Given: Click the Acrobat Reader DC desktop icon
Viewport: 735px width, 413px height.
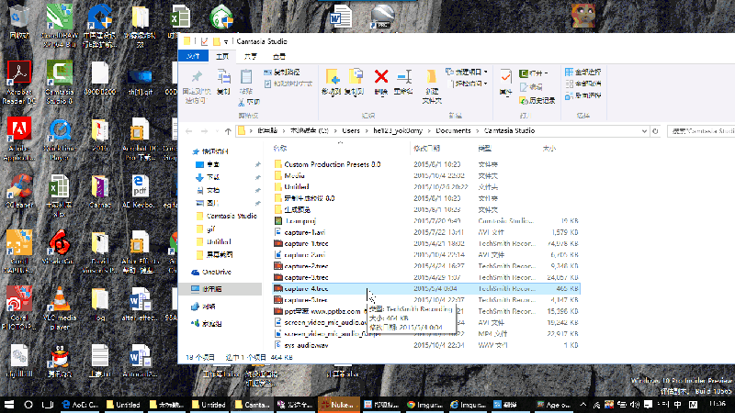Looking at the screenshot, I should pos(19,83).
